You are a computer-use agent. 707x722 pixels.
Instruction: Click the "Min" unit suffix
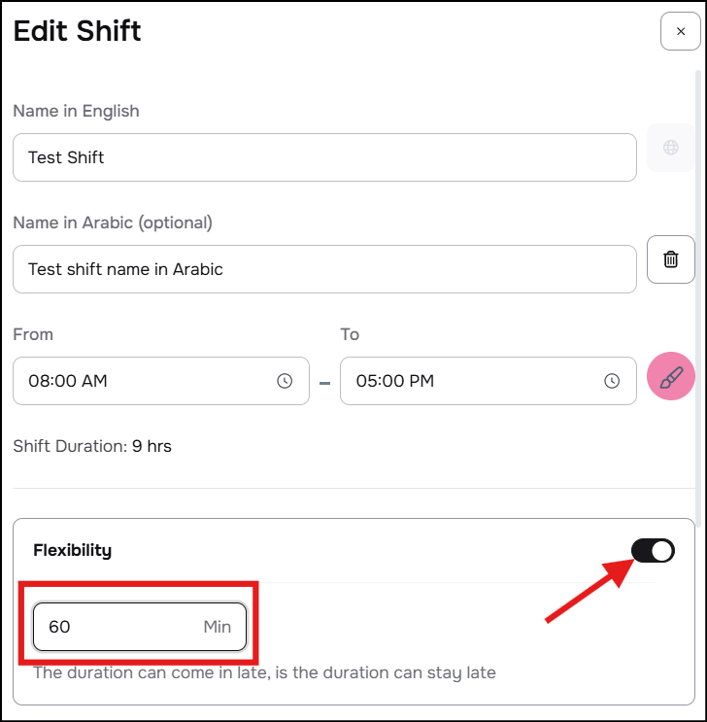pyautogui.click(x=218, y=627)
